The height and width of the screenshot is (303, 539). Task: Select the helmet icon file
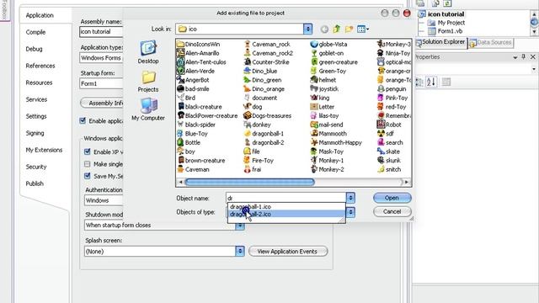pos(323,80)
